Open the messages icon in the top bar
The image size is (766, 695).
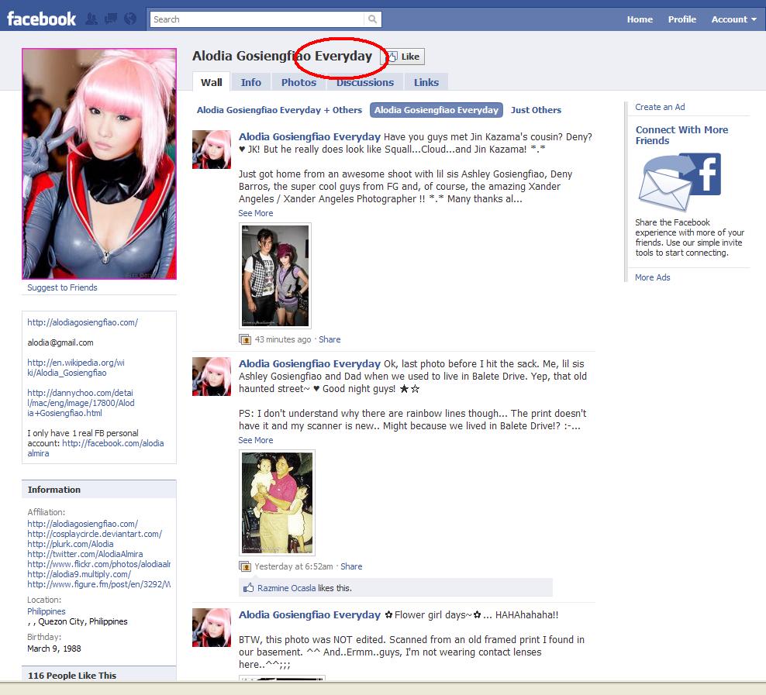point(111,19)
